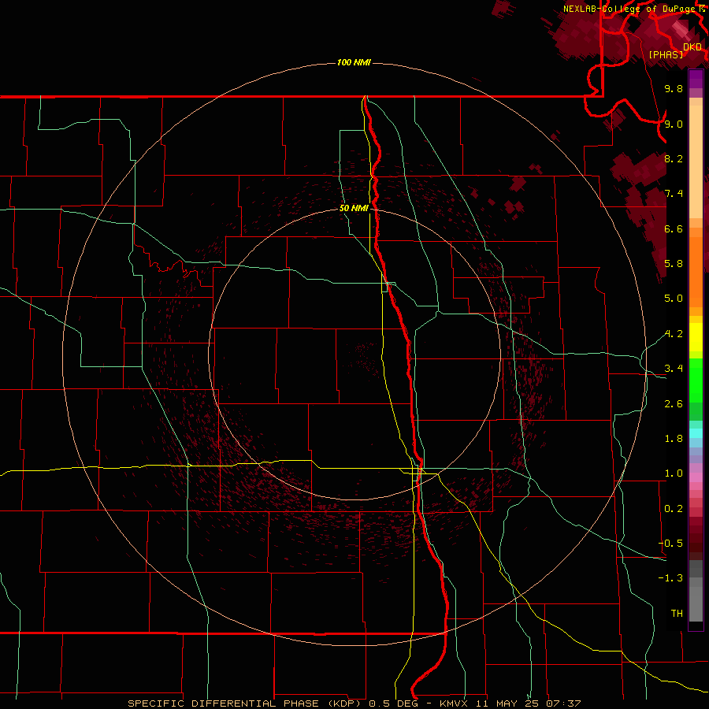Click the 6.6 scale value
Screen dimensions: 709x709
coord(674,228)
